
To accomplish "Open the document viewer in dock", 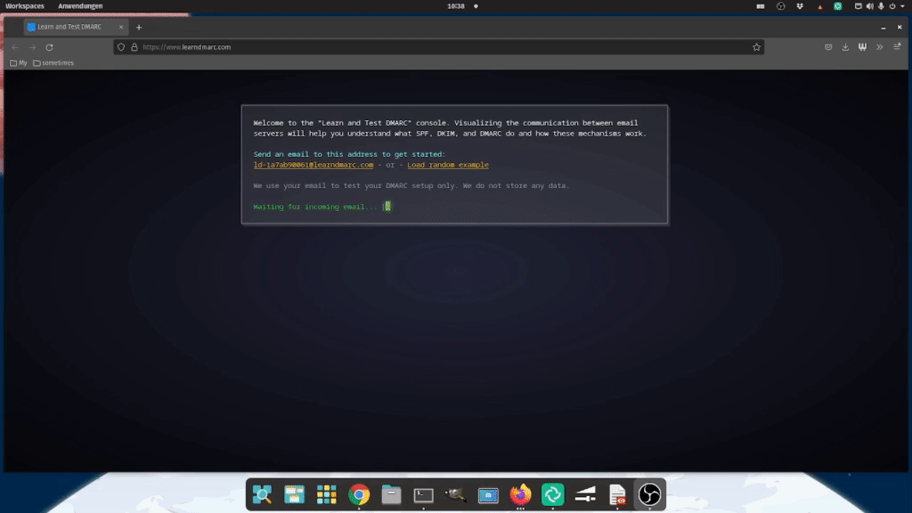I will pos(617,494).
